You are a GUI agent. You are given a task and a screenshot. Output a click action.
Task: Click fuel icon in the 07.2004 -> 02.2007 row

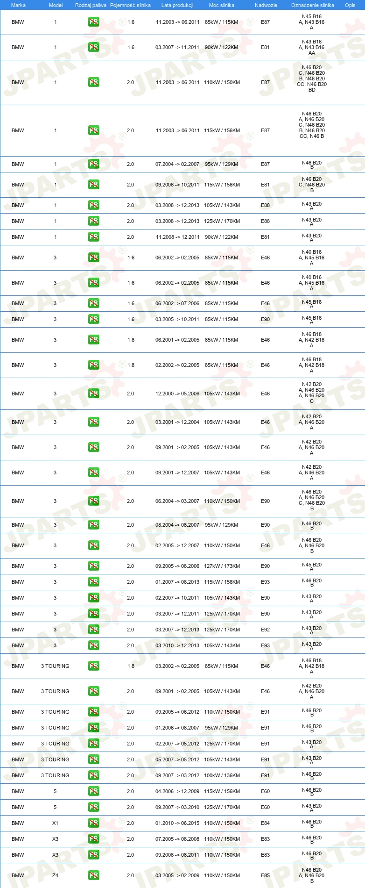(x=93, y=164)
